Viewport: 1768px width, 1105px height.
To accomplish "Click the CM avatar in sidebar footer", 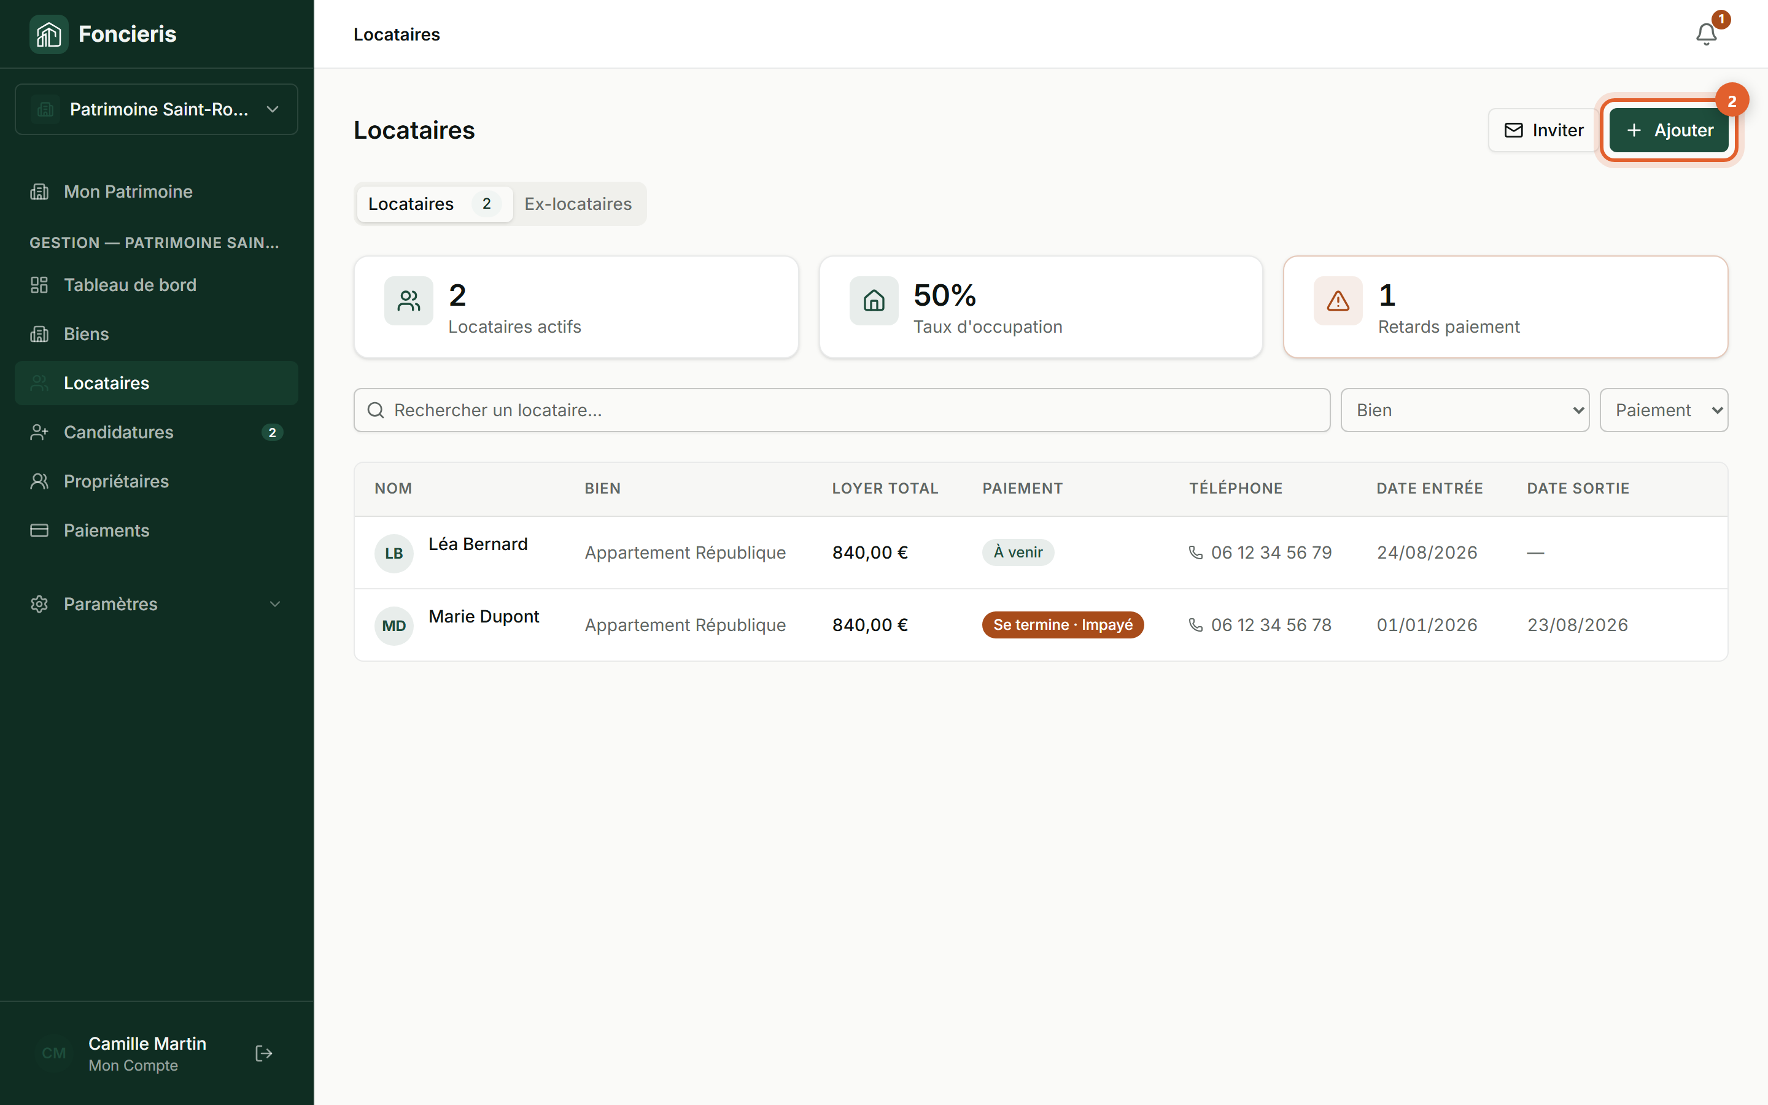I will click(54, 1053).
